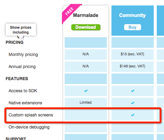This screenshot has height=140, width=164.
Task: Click the Buy button for Community
Action: (x=133, y=27)
